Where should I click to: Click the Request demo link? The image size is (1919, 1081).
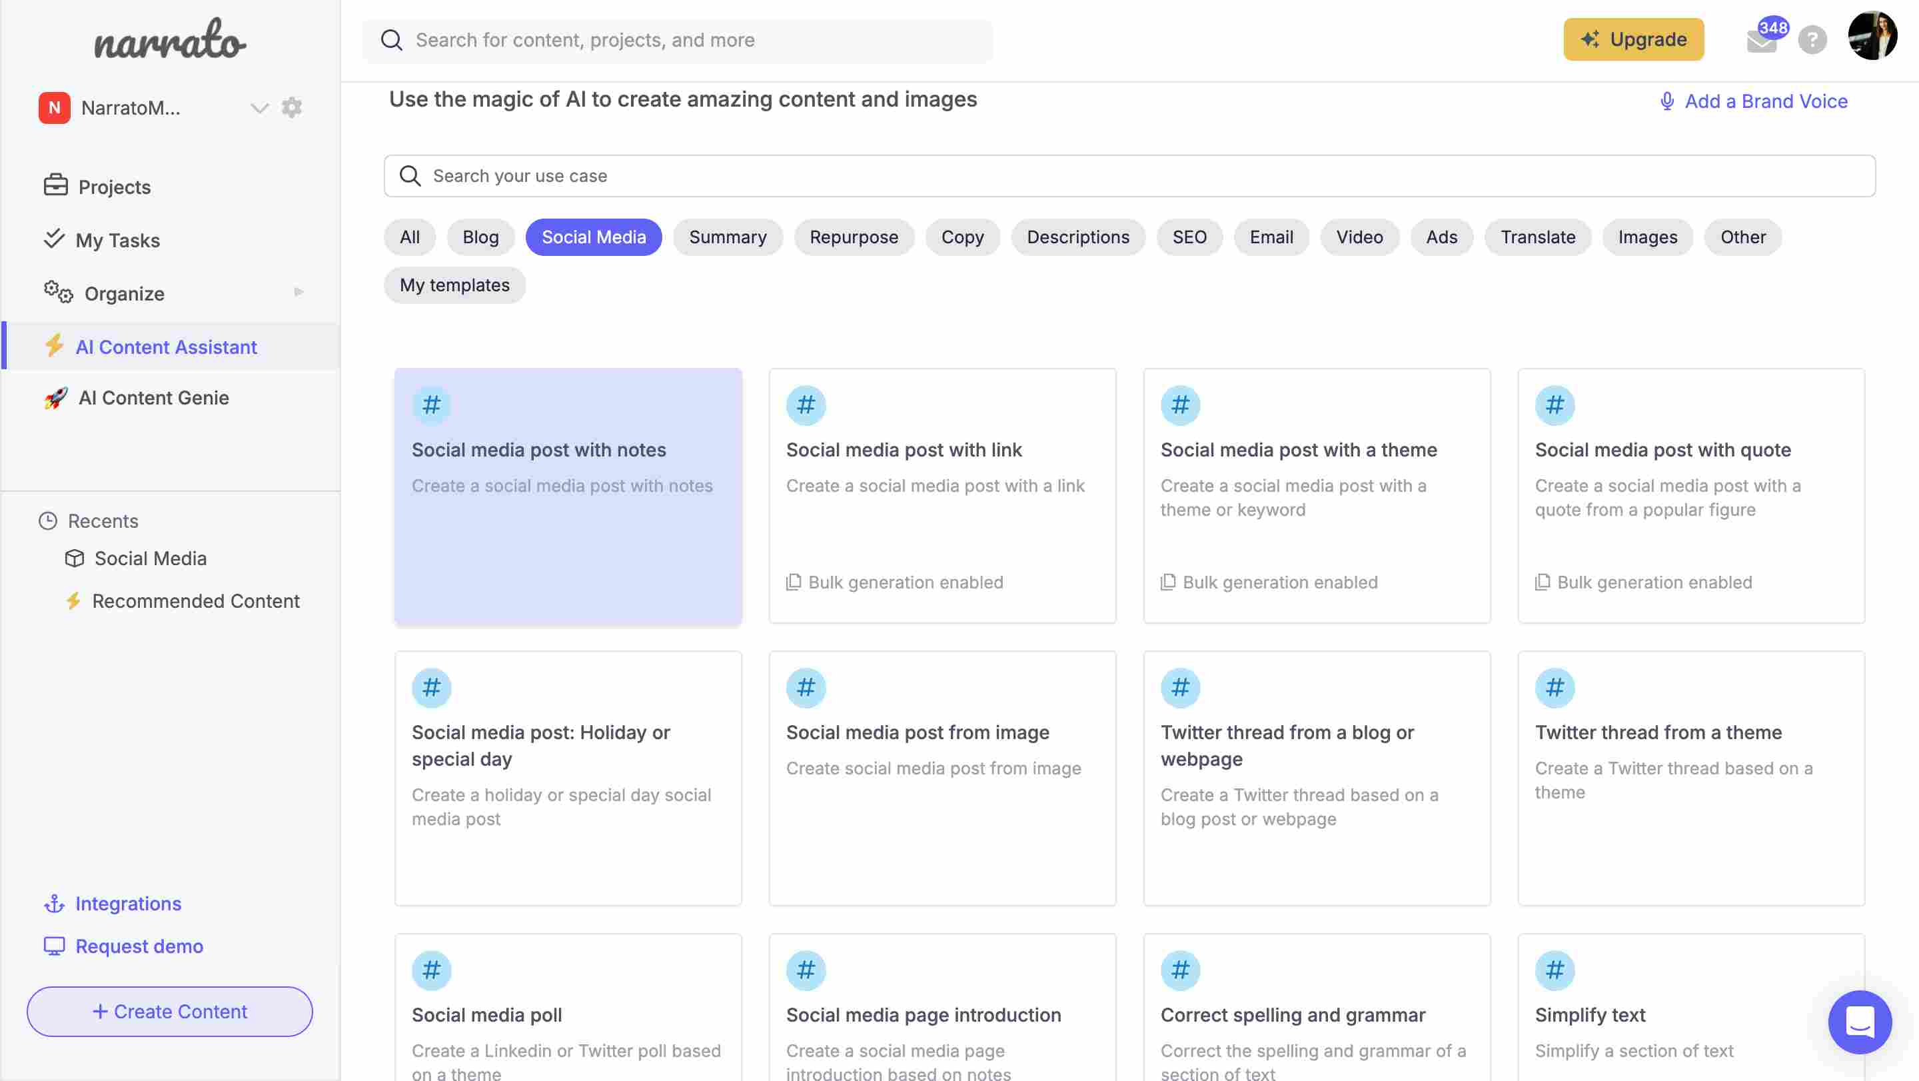pos(139,946)
